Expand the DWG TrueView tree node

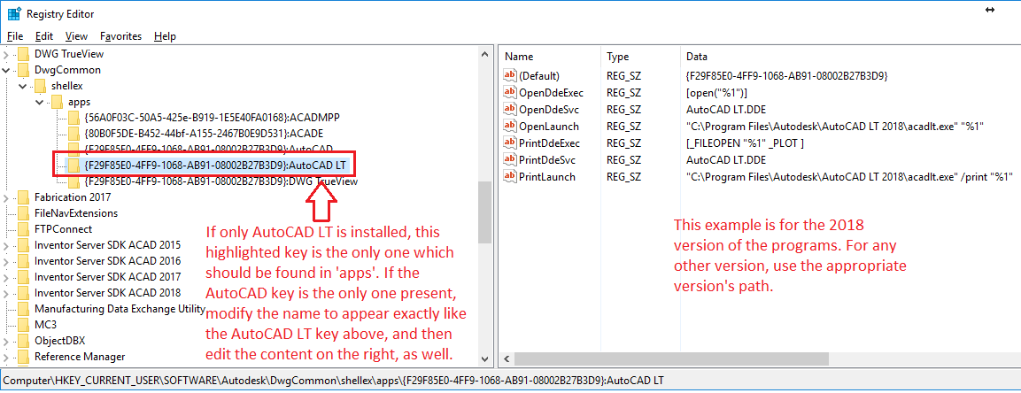click(6, 54)
